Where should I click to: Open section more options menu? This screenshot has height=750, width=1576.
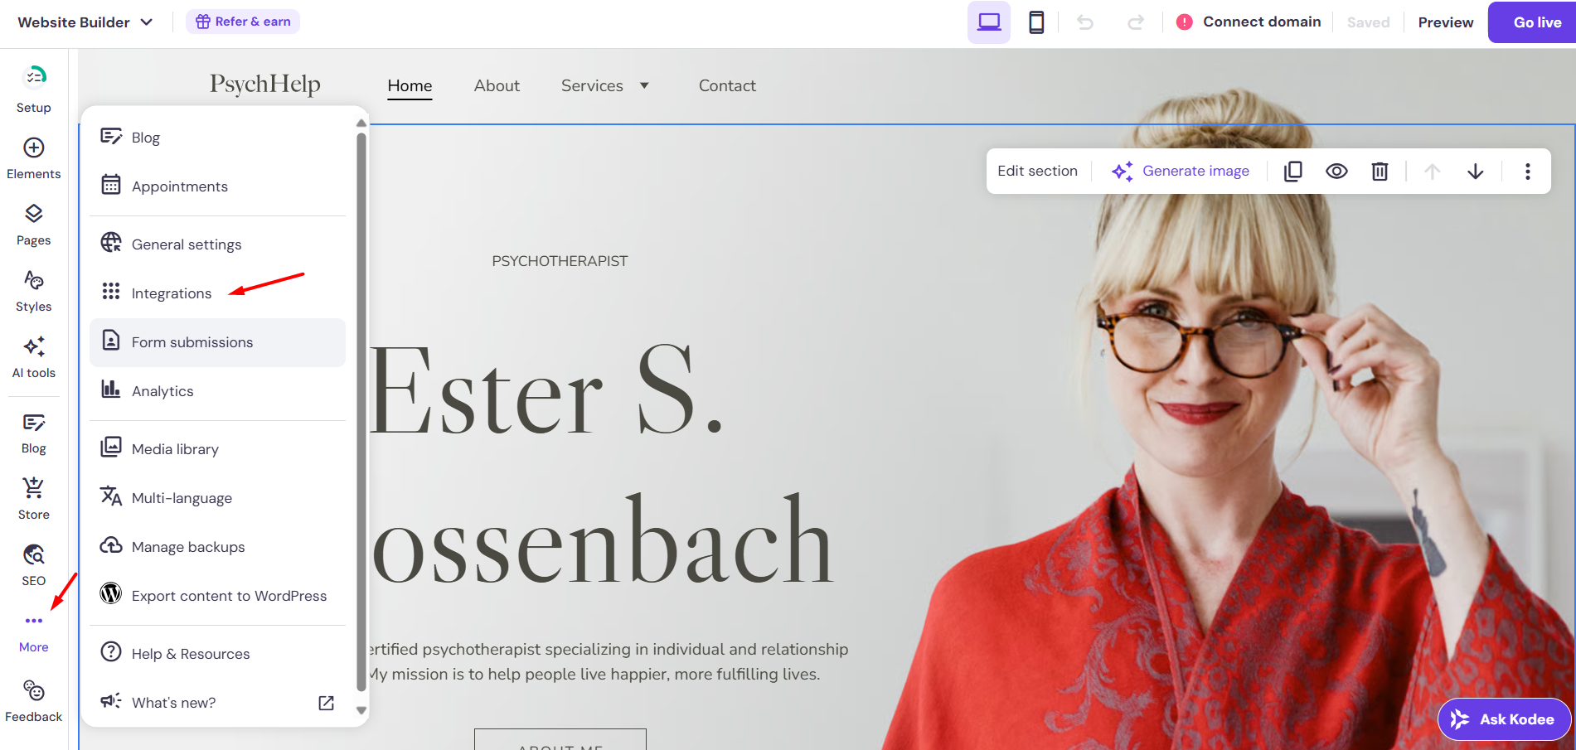tap(1527, 171)
